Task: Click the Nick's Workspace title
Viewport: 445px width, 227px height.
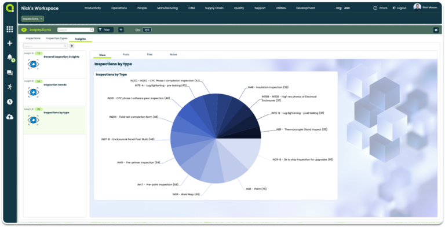Action: click(40, 8)
